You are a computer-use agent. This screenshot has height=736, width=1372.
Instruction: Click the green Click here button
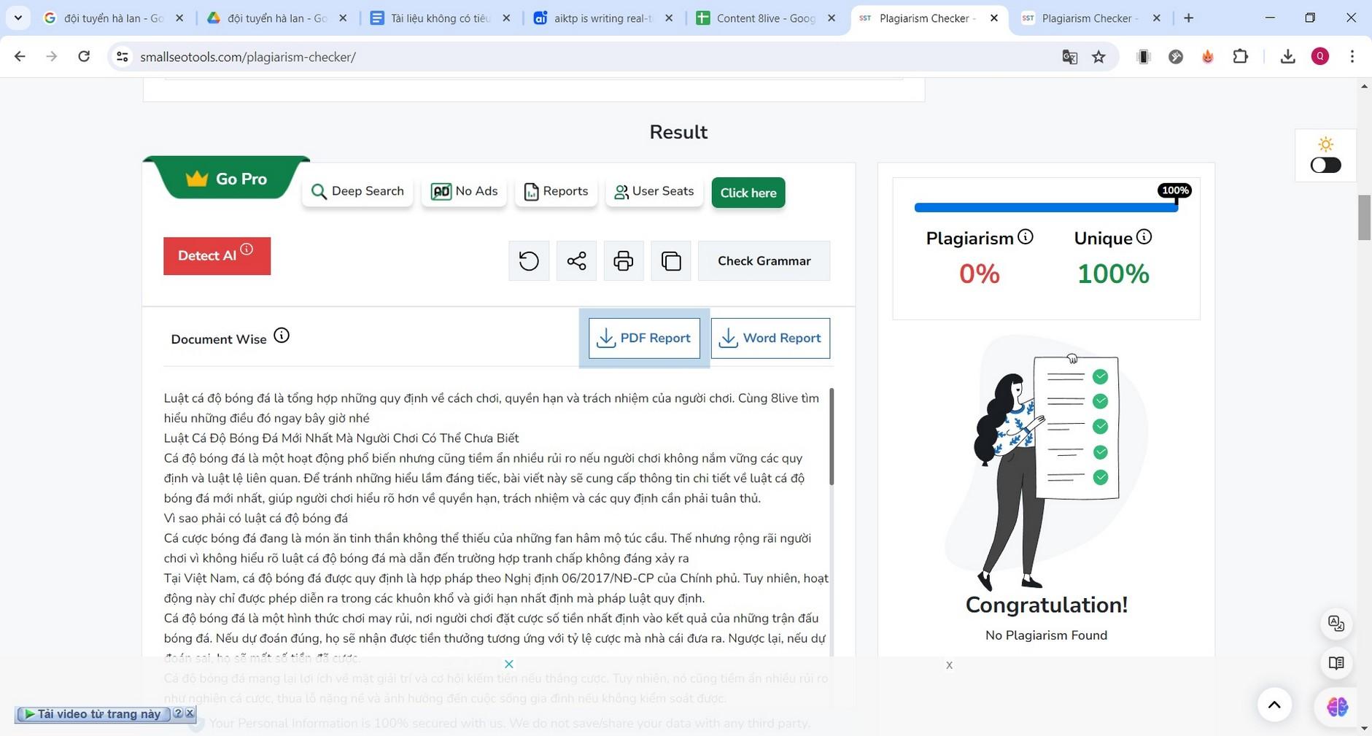[748, 193]
